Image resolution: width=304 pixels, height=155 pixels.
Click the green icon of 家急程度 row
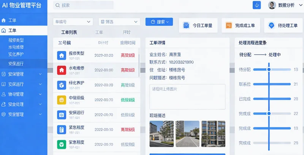[62, 144]
